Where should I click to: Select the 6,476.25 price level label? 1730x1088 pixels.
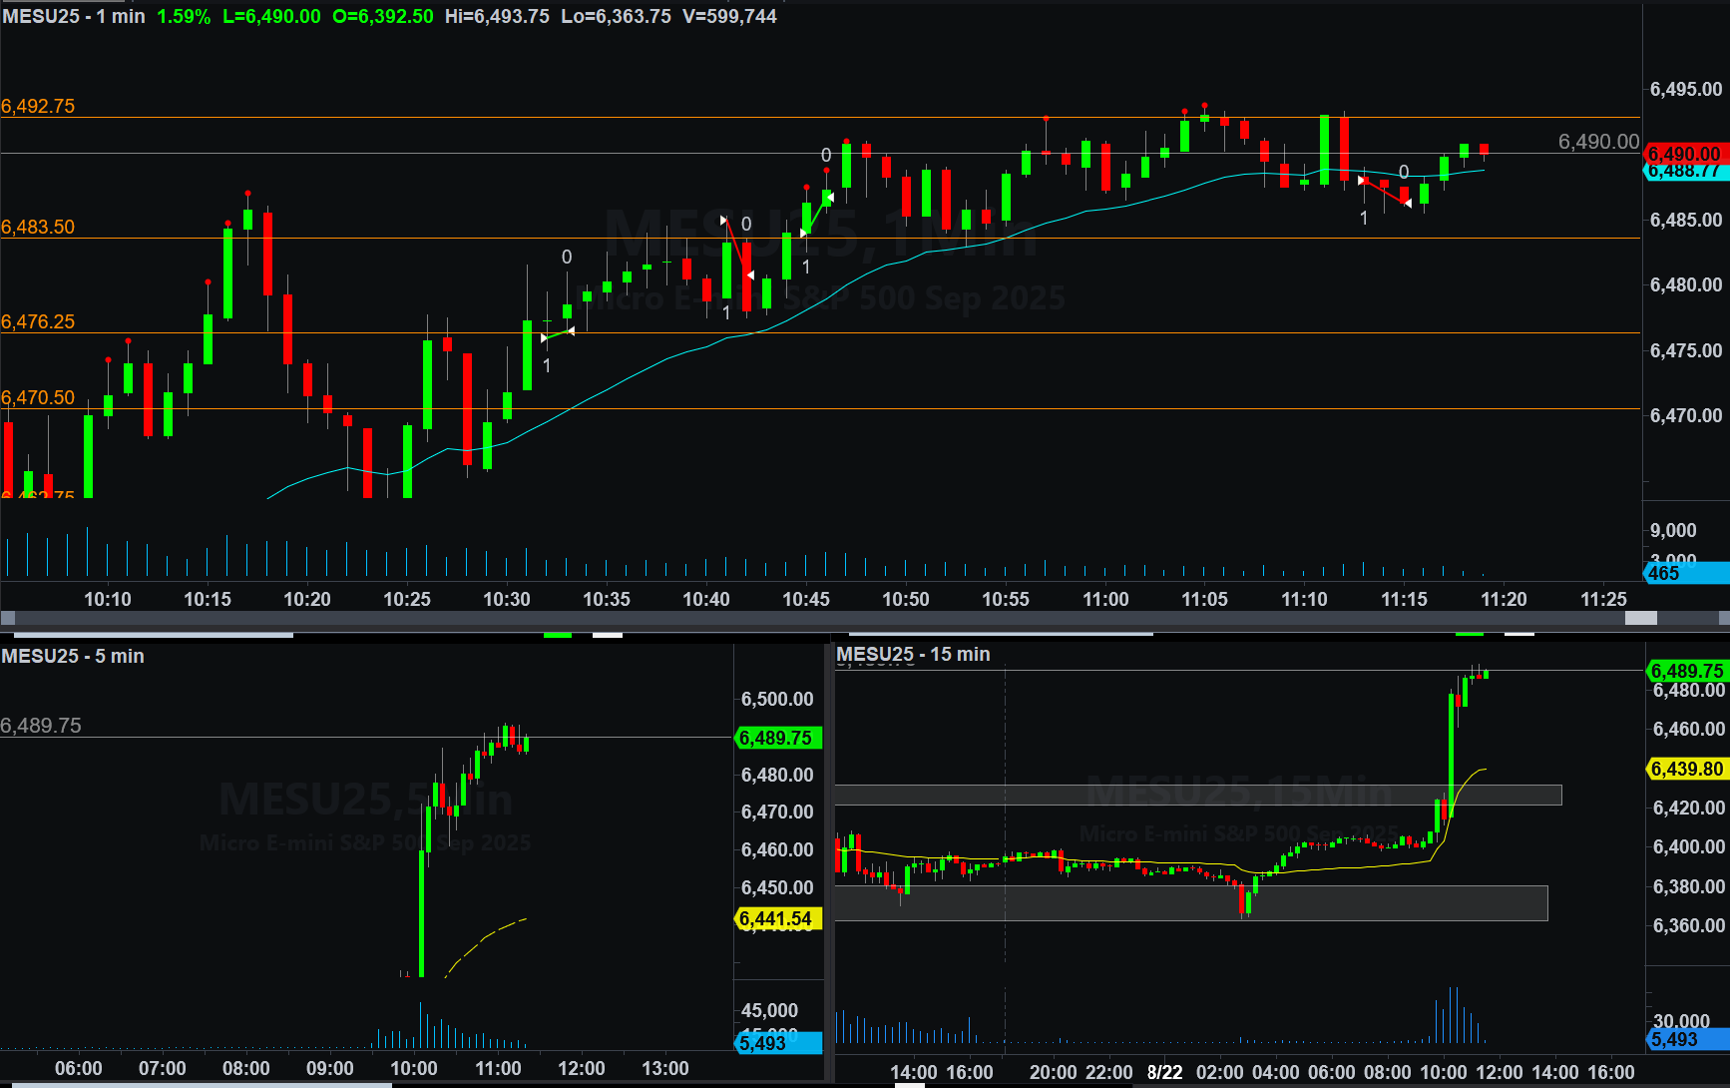[x=38, y=321]
